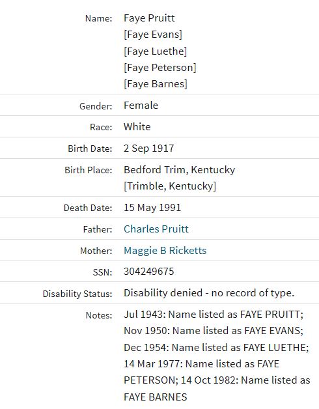Select the name Faye Pruitt
Viewport: 319px width, 409px height.
click(149, 18)
